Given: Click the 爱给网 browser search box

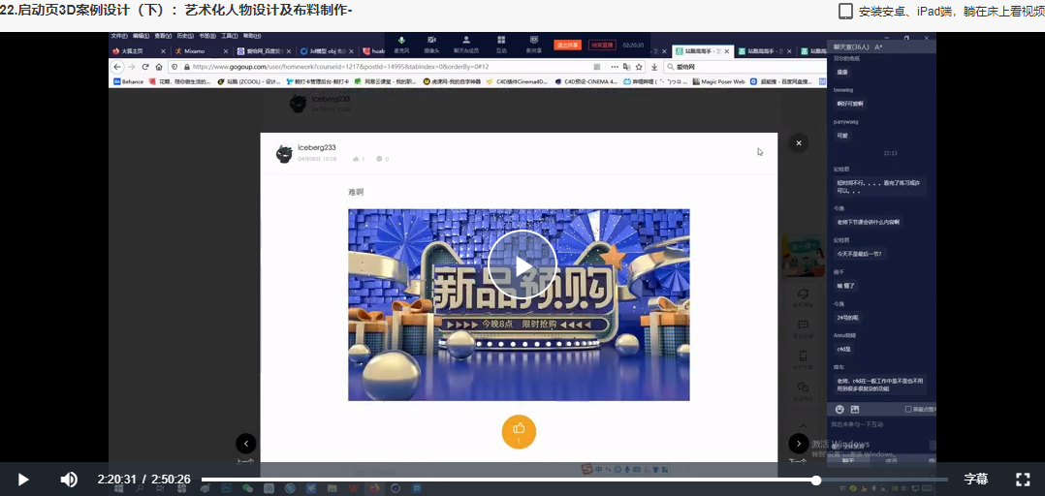Looking at the screenshot, I should [x=745, y=67].
